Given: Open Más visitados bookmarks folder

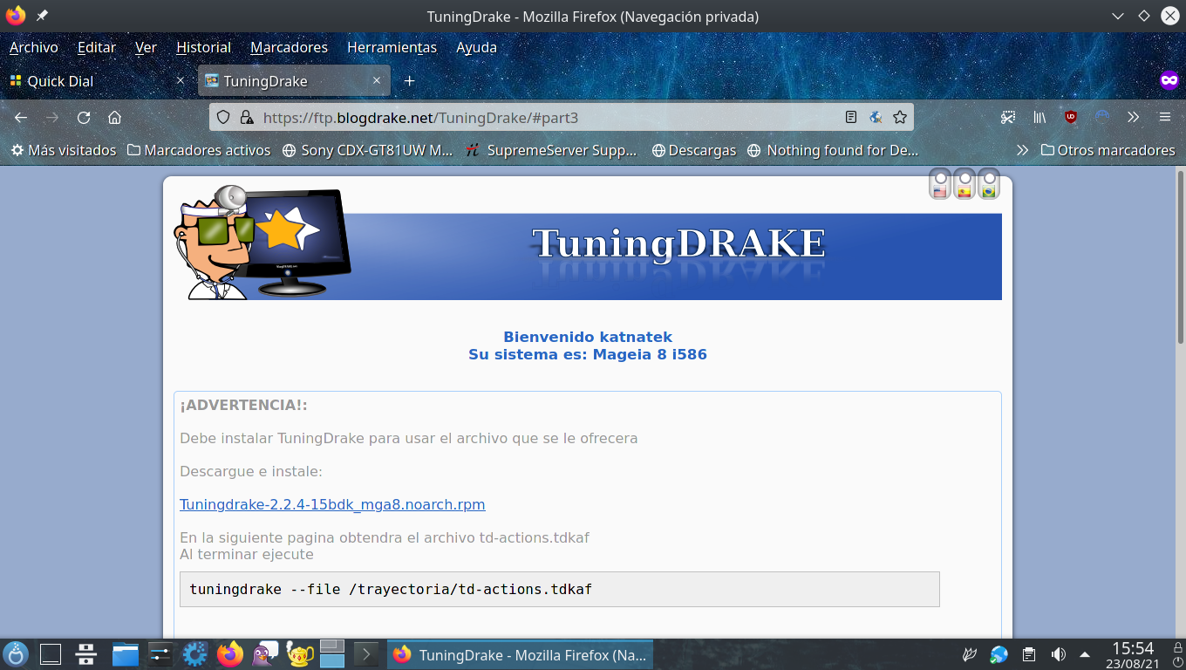Looking at the screenshot, I should [64, 150].
